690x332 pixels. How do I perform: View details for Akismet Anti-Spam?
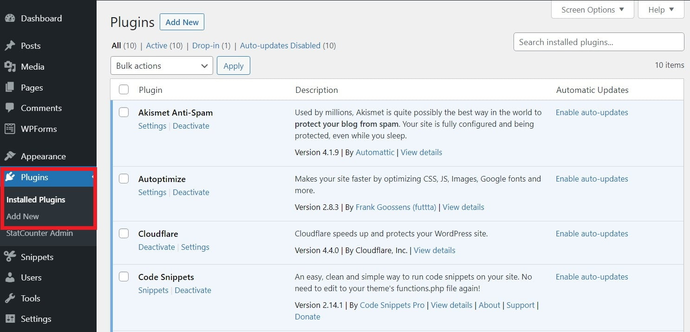(x=422, y=152)
